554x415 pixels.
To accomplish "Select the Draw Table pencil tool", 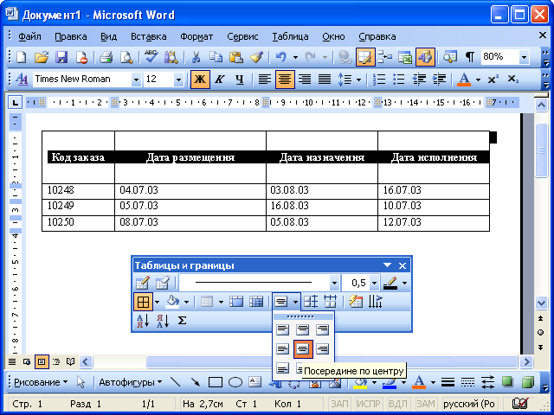I will 142,283.
